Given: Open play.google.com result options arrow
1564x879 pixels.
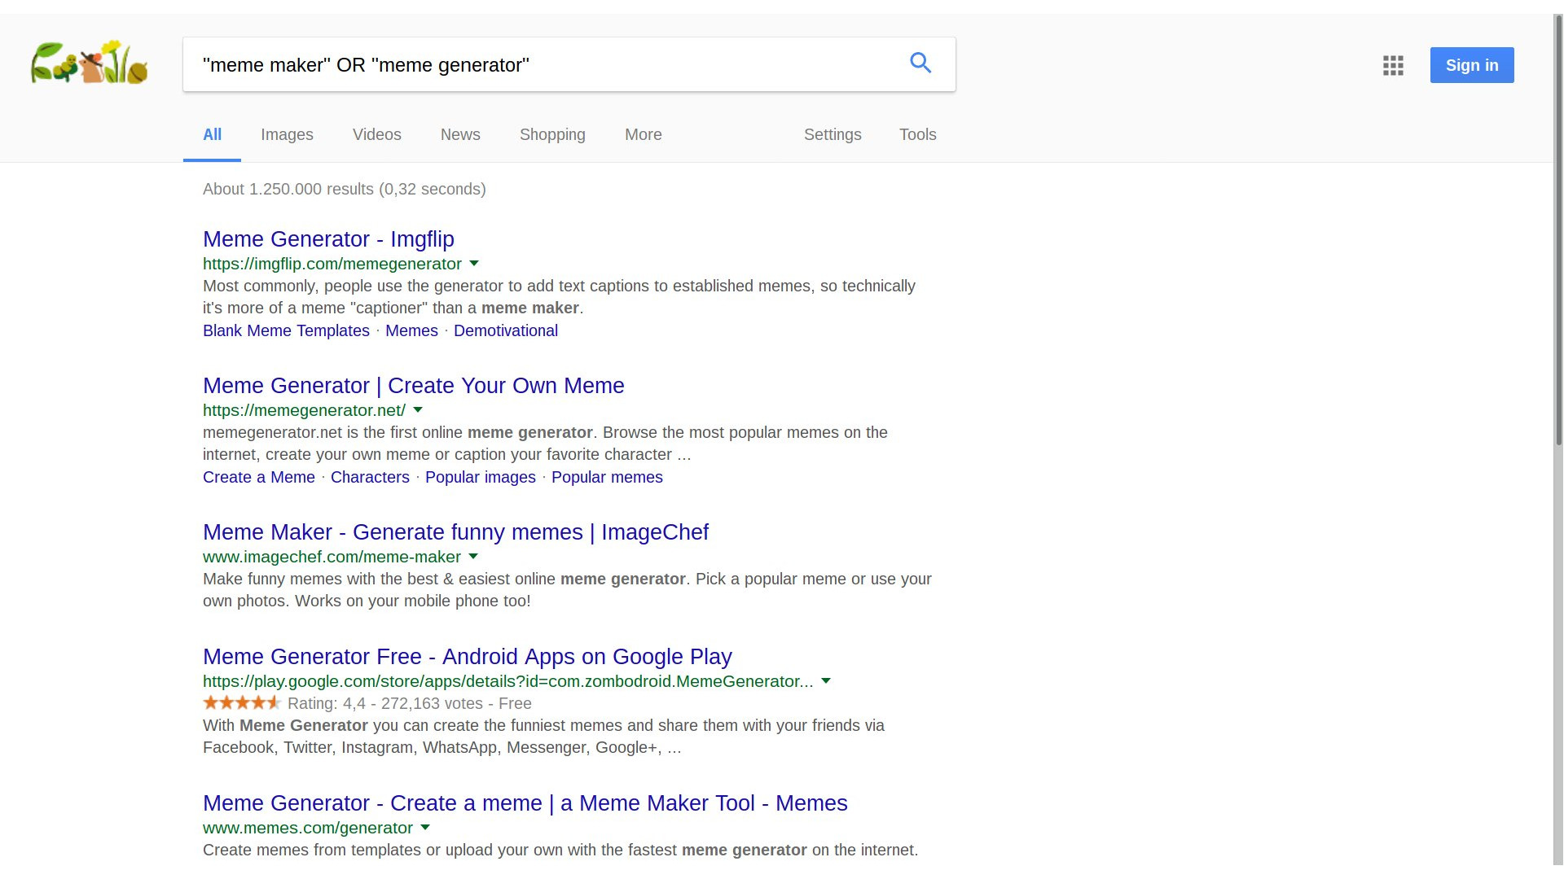Looking at the screenshot, I should [826, 681].
